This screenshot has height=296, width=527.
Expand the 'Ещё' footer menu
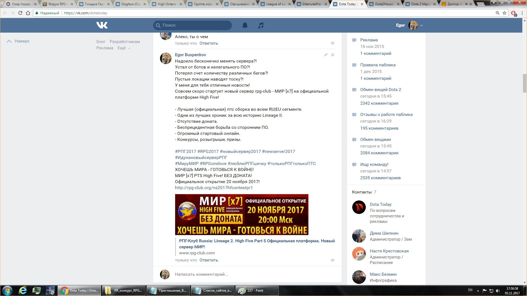(x=124, y=48)
